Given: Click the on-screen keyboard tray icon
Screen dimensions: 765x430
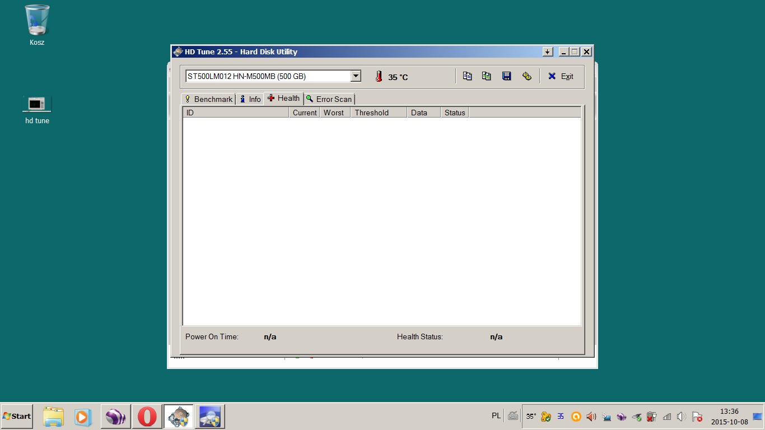Looking at the screenshot, I should pos(513,416).
